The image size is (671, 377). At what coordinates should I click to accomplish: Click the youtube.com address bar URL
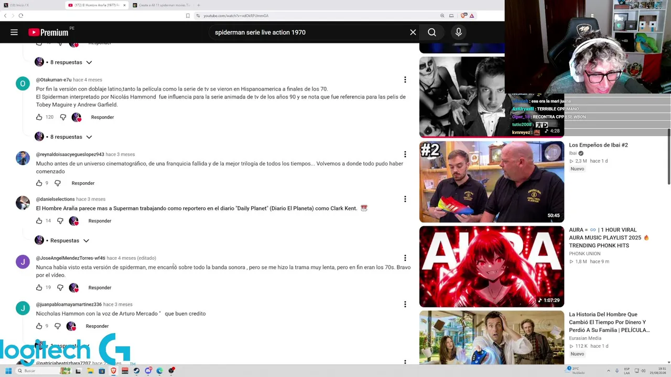pos(236,16)
